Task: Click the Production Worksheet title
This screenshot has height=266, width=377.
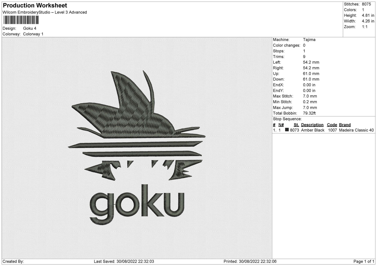Action: tap(35, 5)
